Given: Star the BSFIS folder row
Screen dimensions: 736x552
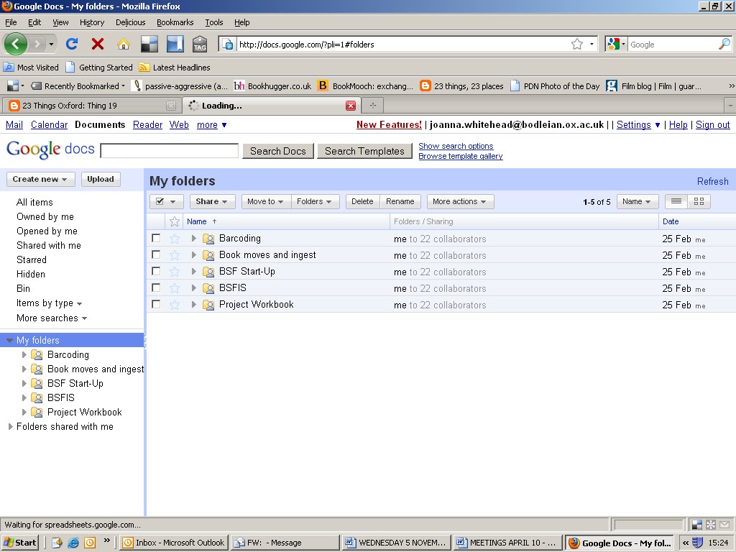Looking at the screenshot, I should coord(175,287).
